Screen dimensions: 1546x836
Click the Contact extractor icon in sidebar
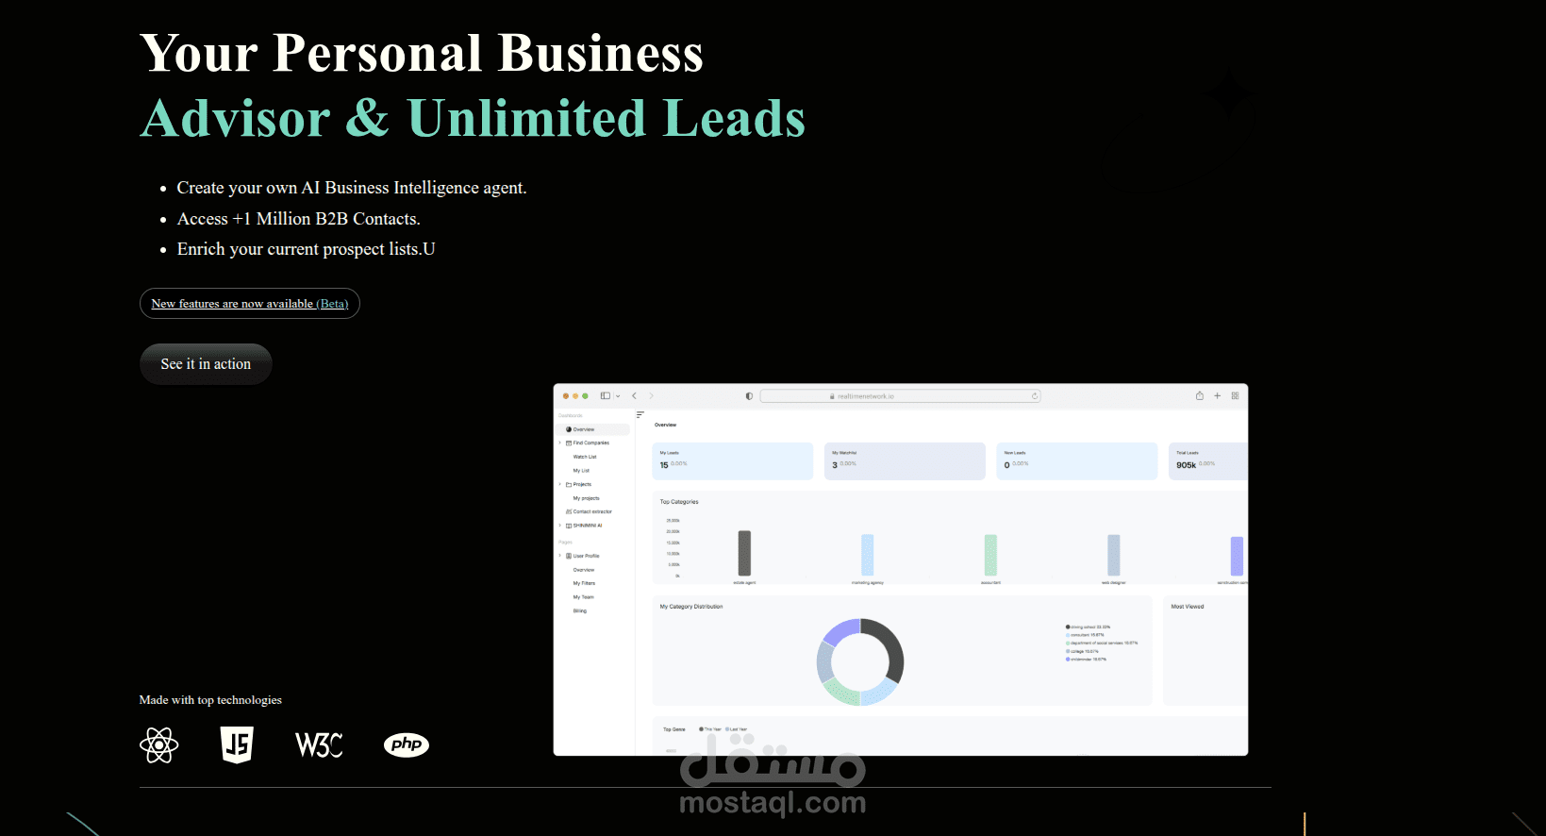pos(569,511)
